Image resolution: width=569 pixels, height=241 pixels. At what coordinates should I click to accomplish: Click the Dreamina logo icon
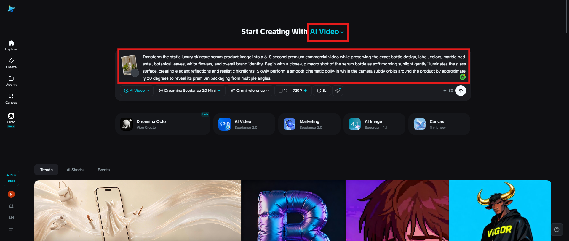click(11, 9)
